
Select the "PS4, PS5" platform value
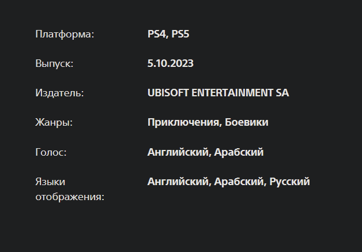(168, 34)
